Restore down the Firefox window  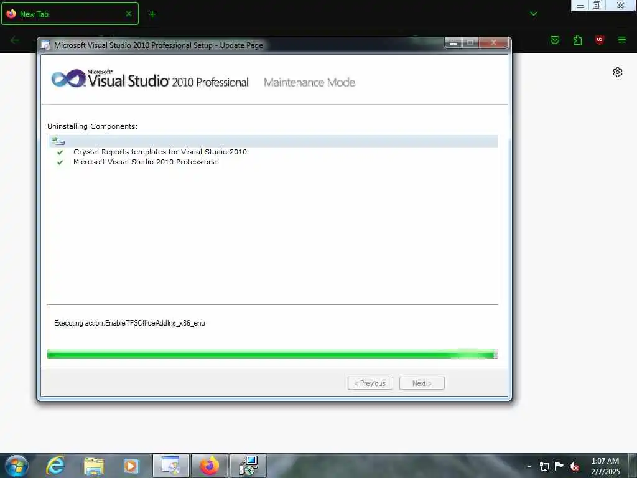[x=597, y=5]
